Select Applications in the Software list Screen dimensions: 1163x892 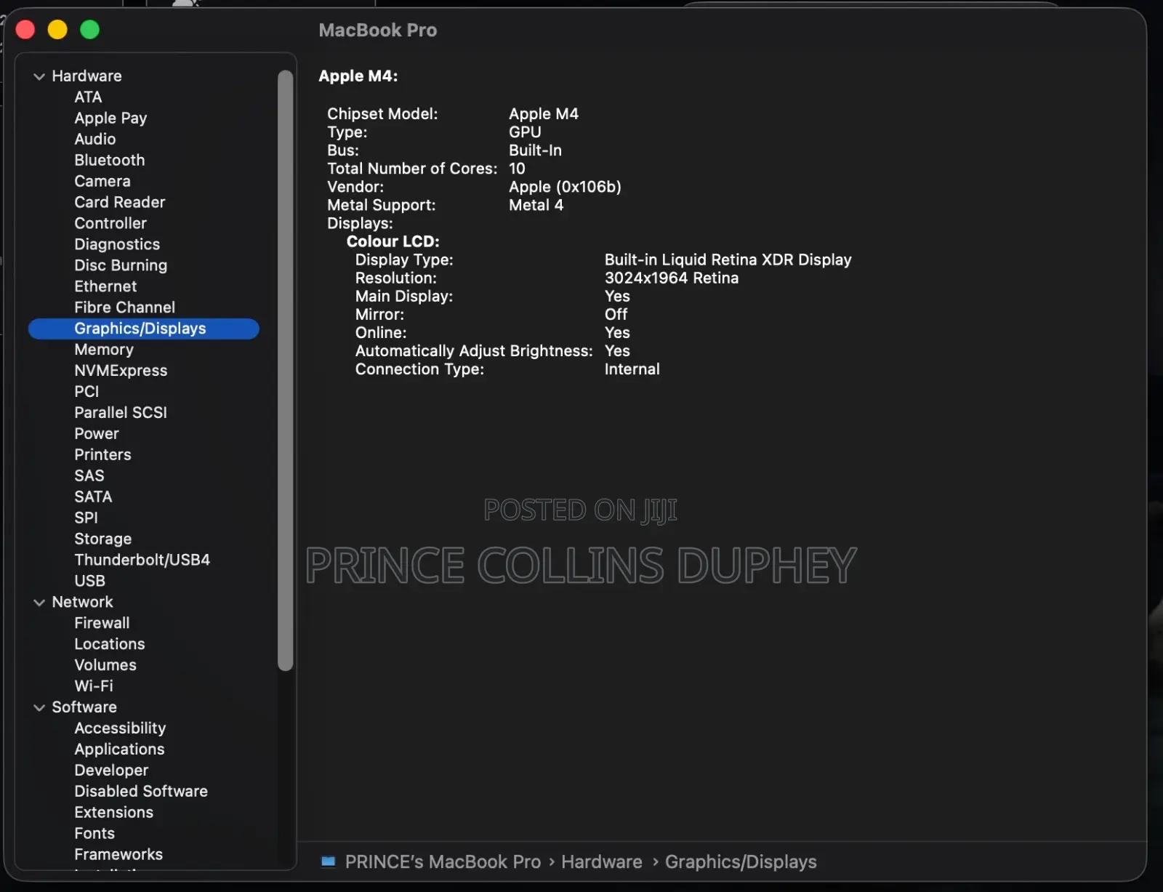[x=119, y=750]
